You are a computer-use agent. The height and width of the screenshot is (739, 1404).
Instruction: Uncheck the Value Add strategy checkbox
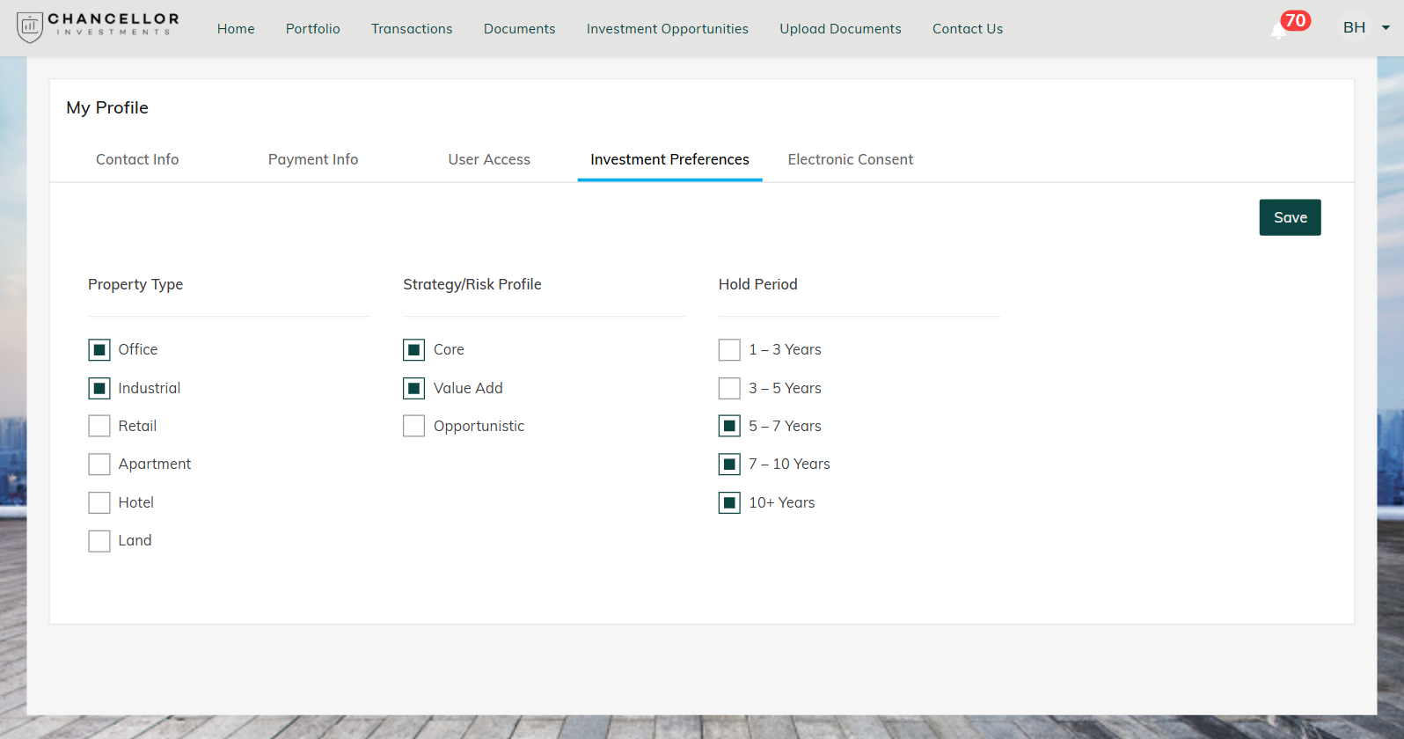414,388
